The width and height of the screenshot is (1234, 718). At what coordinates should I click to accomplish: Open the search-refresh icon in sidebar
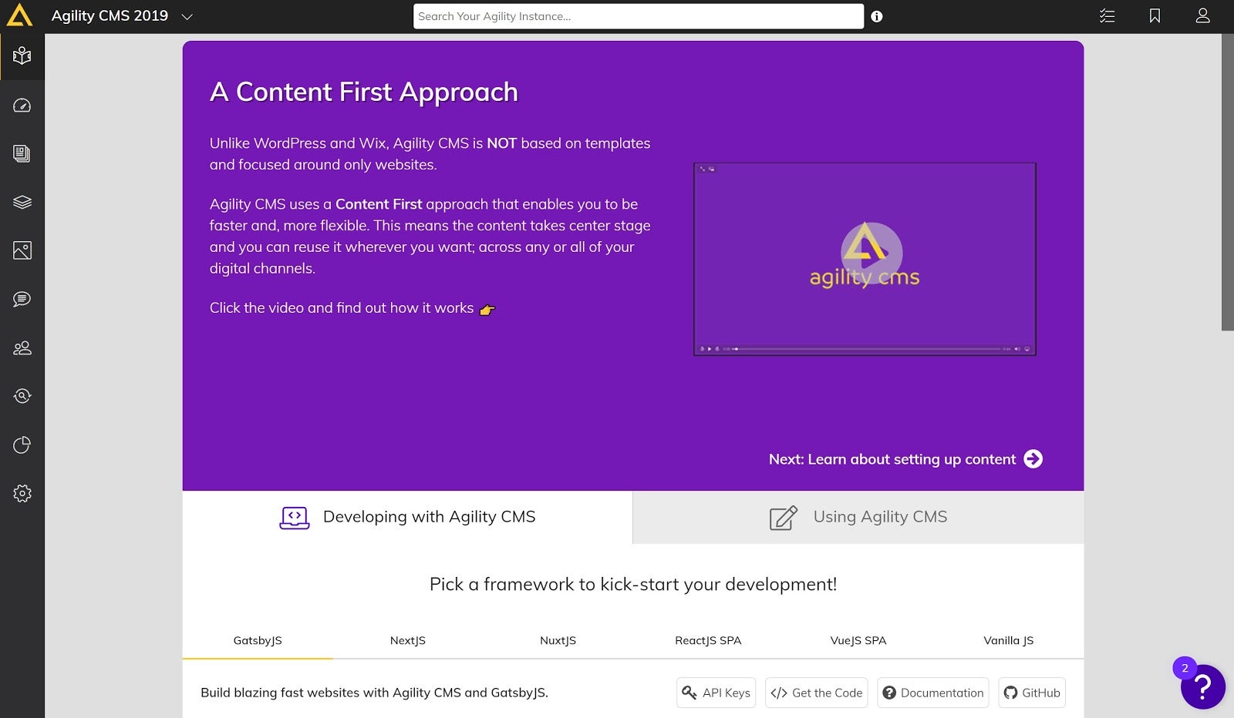pyautogui.click(x=22, y=396)
